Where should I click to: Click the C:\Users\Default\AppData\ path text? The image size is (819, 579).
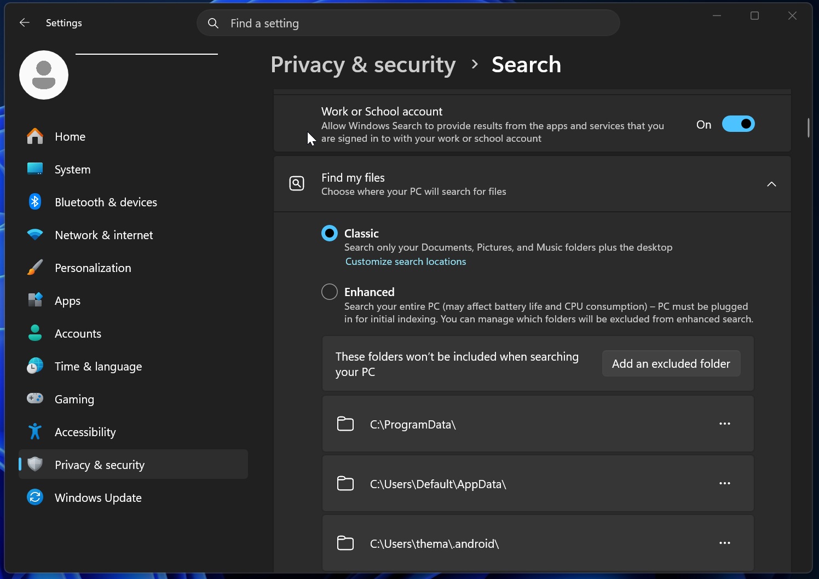438,484
